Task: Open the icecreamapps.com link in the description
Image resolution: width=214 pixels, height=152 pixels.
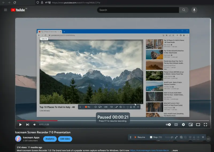Action: tap(150, 150)
